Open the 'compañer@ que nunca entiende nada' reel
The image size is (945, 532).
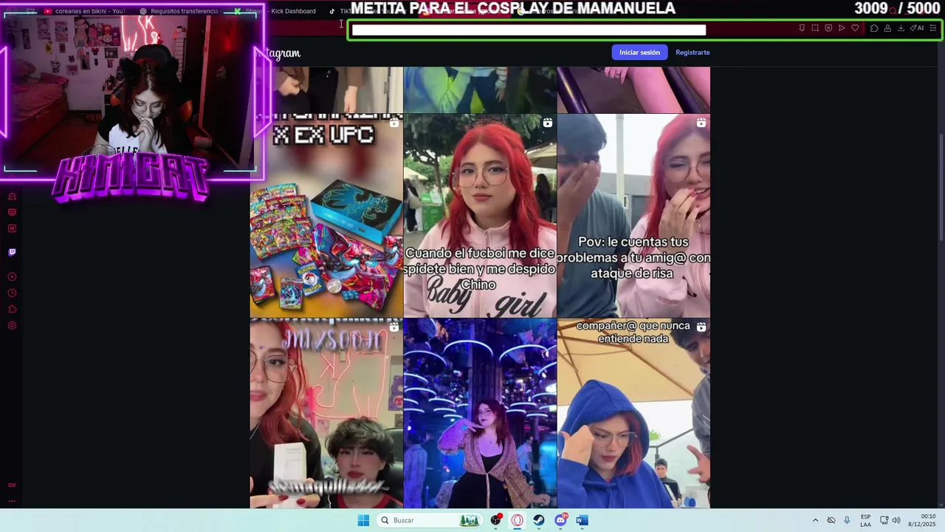coord(633,414)
